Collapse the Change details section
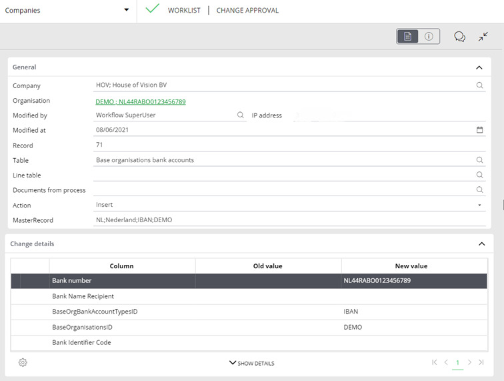Screen dimensions: 504x381 pos(481,244)
